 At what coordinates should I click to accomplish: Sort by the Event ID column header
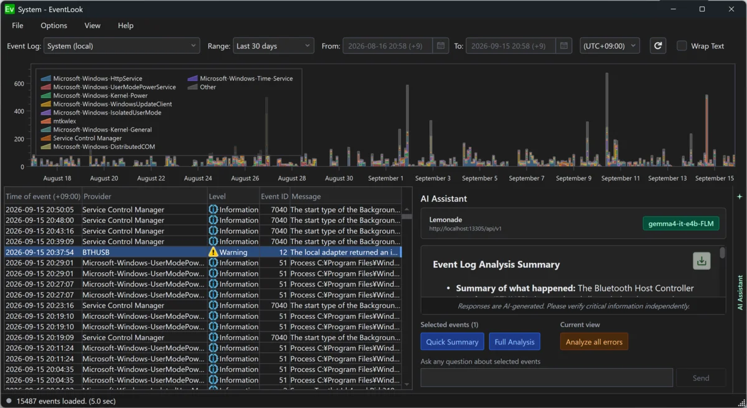[x=274, y=196]
